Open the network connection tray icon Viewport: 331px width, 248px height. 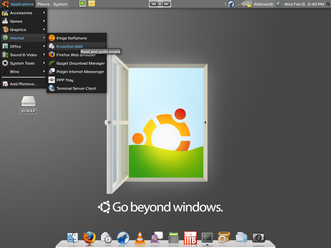[x=241, y=4]
